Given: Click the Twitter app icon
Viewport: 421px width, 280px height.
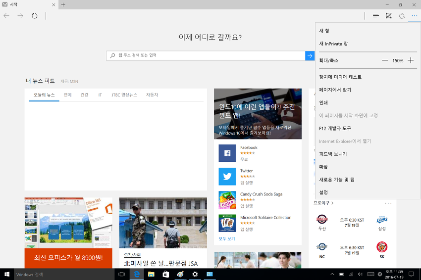Looking at the screenshot, I should 227,177.
